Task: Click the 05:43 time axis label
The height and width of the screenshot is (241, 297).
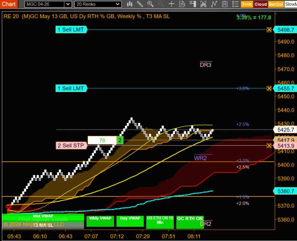Action: point(14,236)
